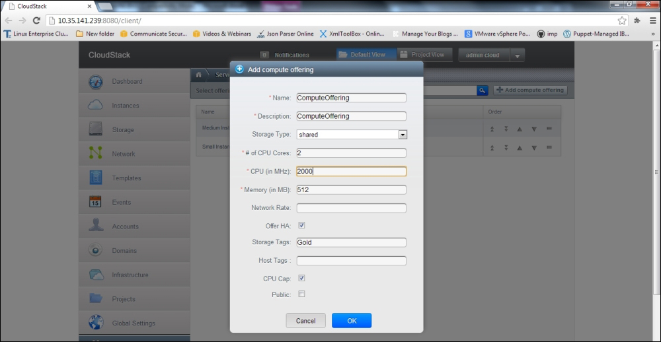The height and width of the screenshot is (342, 661).
Task: Switch to the Project View tab
Action: (424, 55)
